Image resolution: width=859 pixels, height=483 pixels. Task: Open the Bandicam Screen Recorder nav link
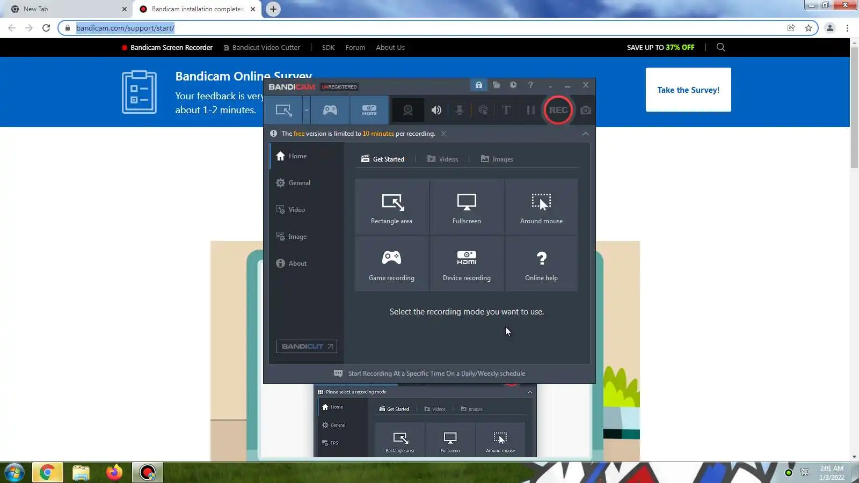click(167, 48)
